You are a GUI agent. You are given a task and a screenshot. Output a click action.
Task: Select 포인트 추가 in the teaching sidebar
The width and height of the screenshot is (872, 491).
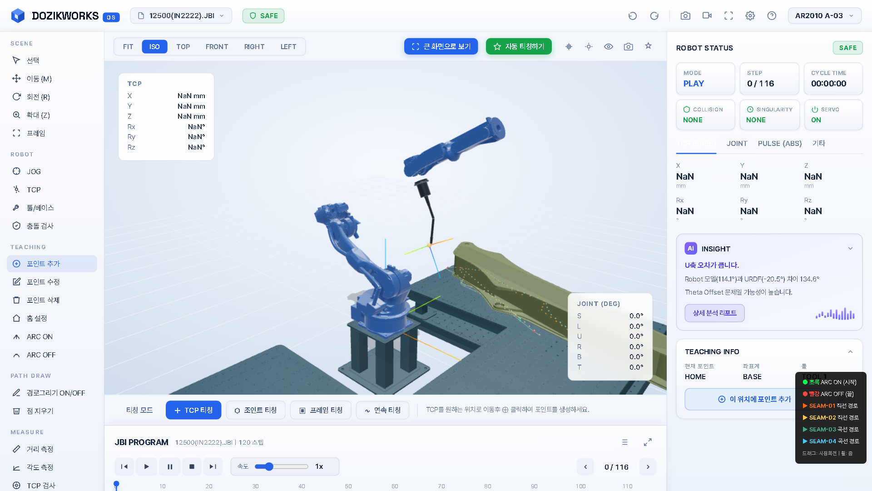(x=52, y=264)
